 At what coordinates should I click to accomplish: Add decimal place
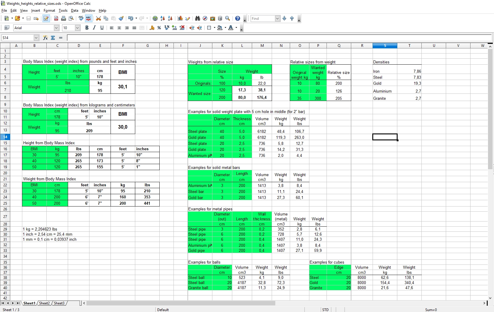coord(174,28)
